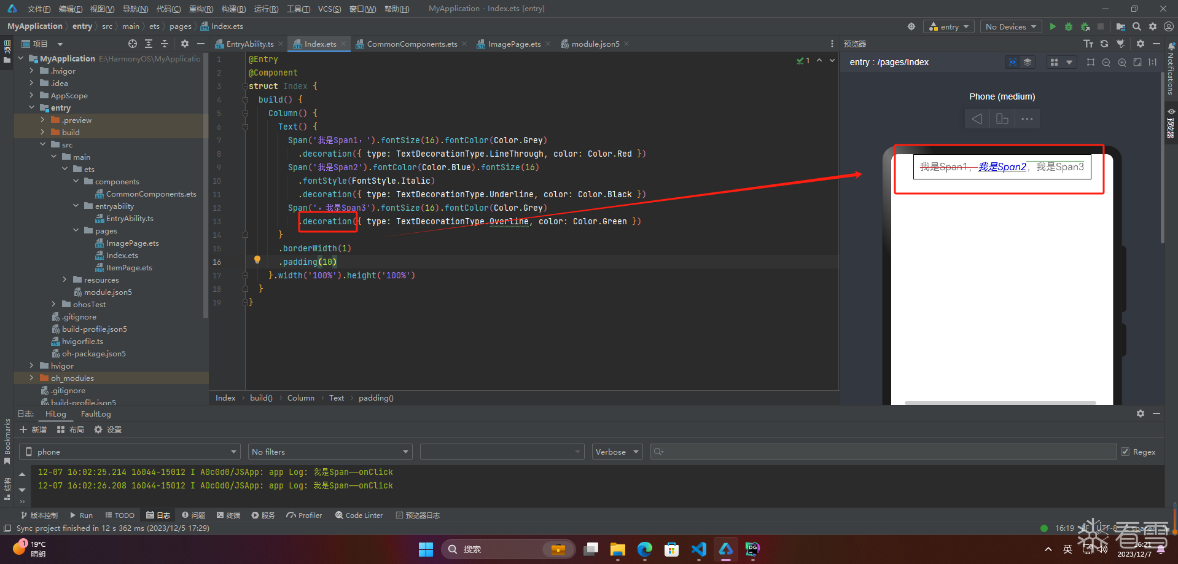Click the lightbulb quick-fix icon on line 16
This screenshot has width=1178, height=564.
pos(257,260)
